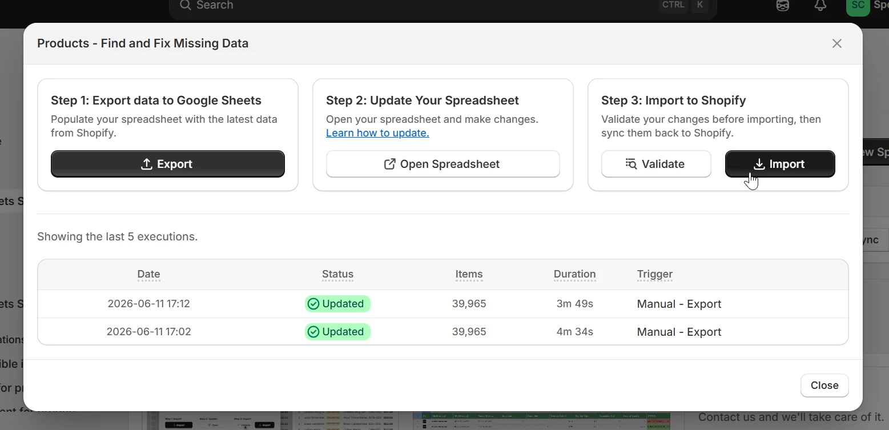Click the magnifier icon in search bar

(x=185, y=5)
